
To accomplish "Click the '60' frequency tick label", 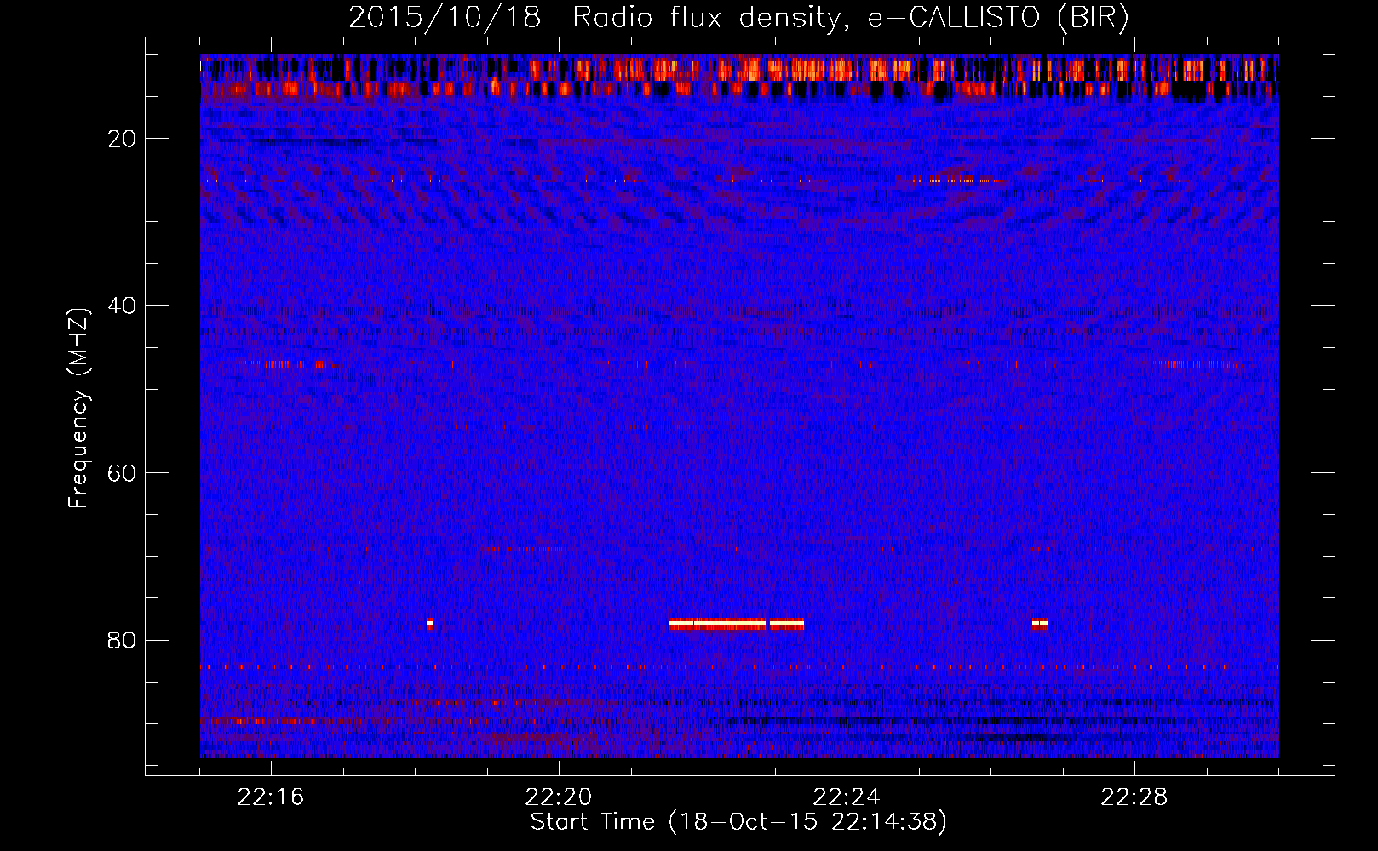I will pyautogui.click(x=123, y=473).
